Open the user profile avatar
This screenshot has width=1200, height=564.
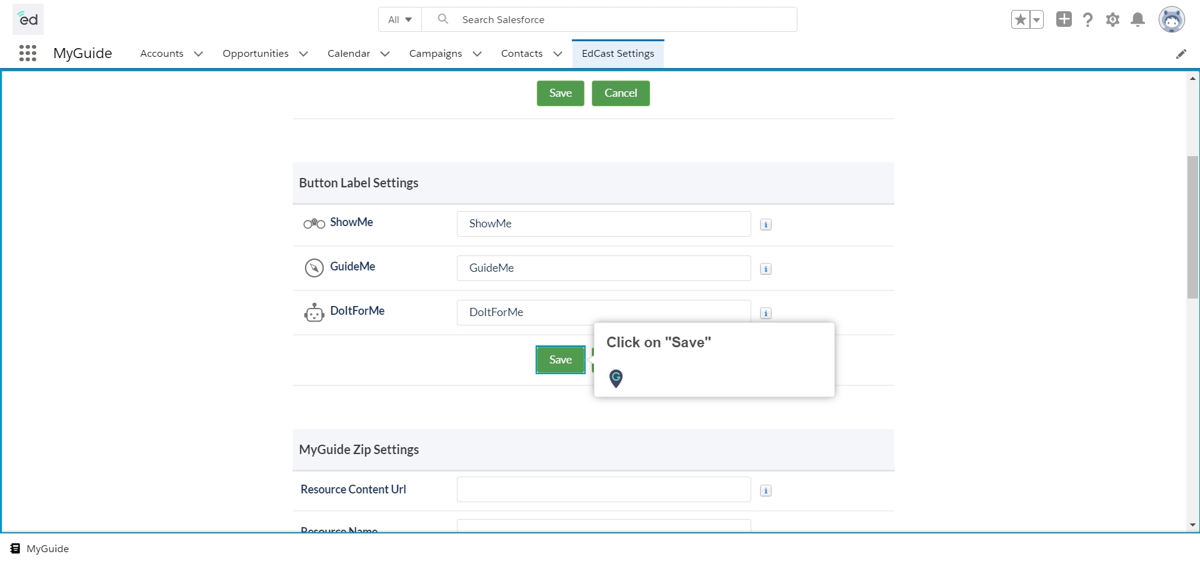pyautogui.click(x=1172, y=19)
